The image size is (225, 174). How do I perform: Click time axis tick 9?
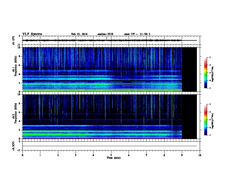point(182,155)
